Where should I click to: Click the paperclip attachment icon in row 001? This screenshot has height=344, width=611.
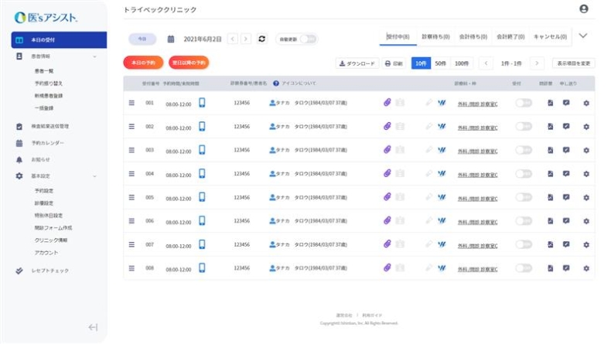[387, 103]
